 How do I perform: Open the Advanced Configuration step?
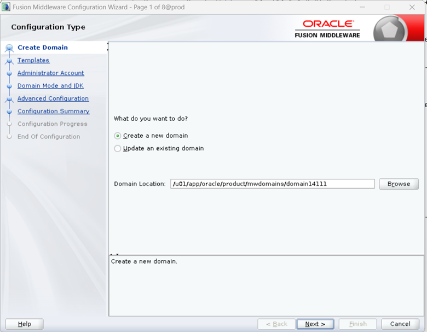click(53, 98)
